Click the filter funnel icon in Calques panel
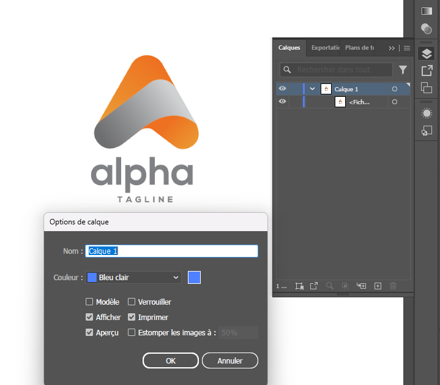Screen dimensions: 440x385 (x=403, y=70)
